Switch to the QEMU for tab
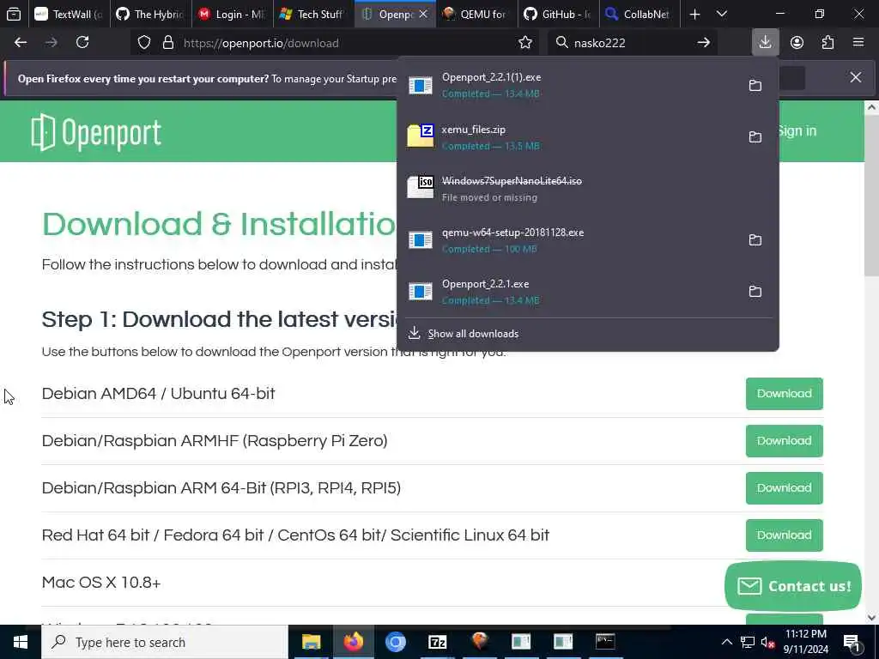Screen dimensions: 879x659 (x=477, y=14)
